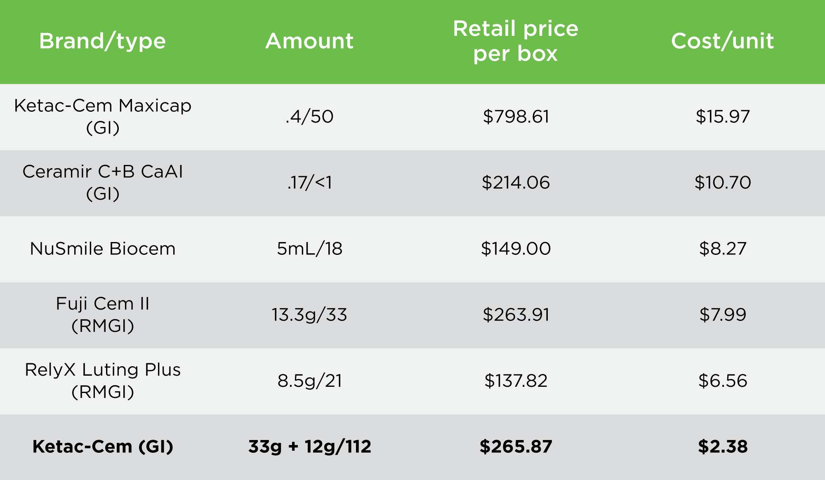Click the $263.91 retail price
825x480 pixels.
[x=516, y=315]
